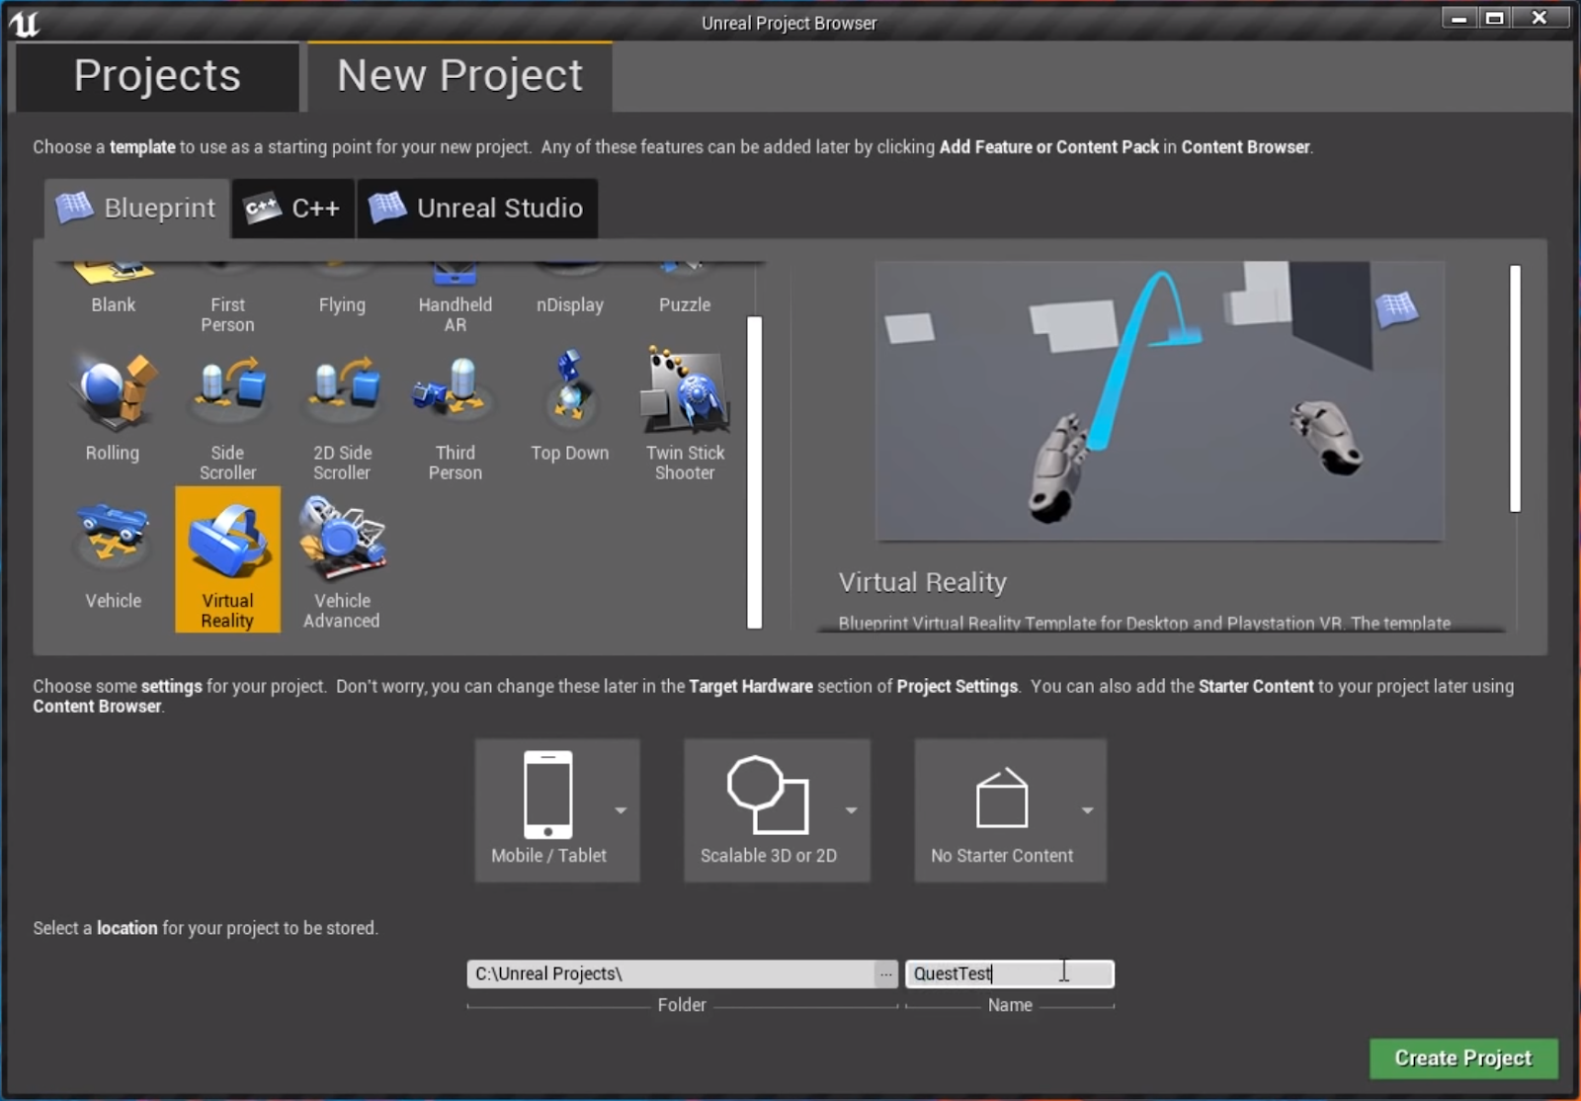Browse for project folder with ellipsis button

tap(885, 974)
